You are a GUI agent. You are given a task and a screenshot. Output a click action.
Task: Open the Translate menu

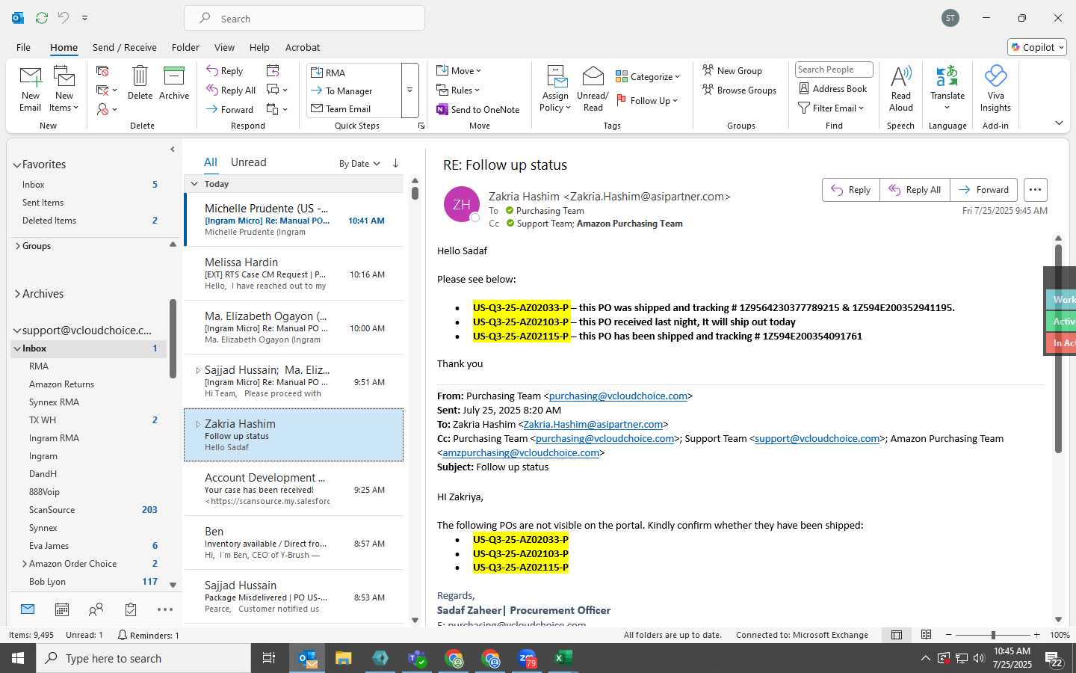click(x=947, y=89)
